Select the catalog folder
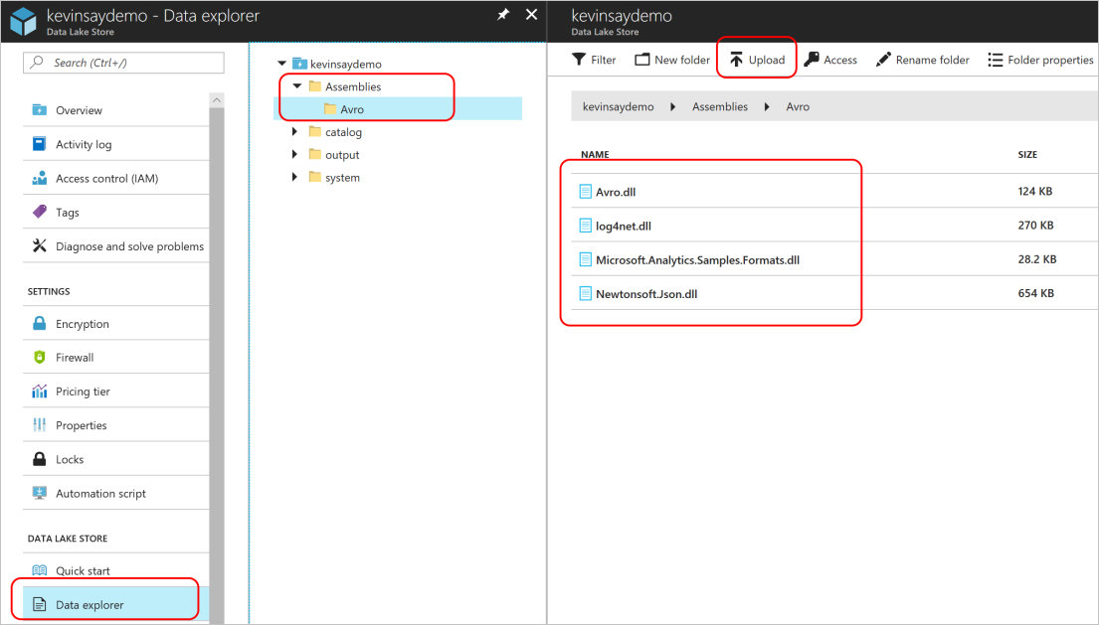The image size is (1099, 625). (x=343, y=131)
